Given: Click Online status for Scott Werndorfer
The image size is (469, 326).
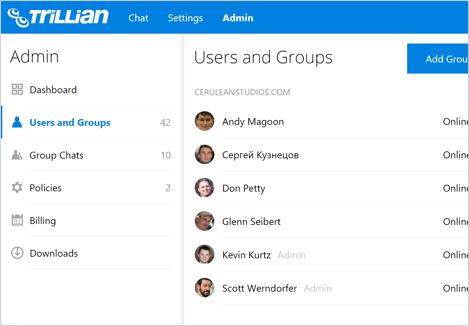Looking at the screenshot, I should tap(456, 288).
